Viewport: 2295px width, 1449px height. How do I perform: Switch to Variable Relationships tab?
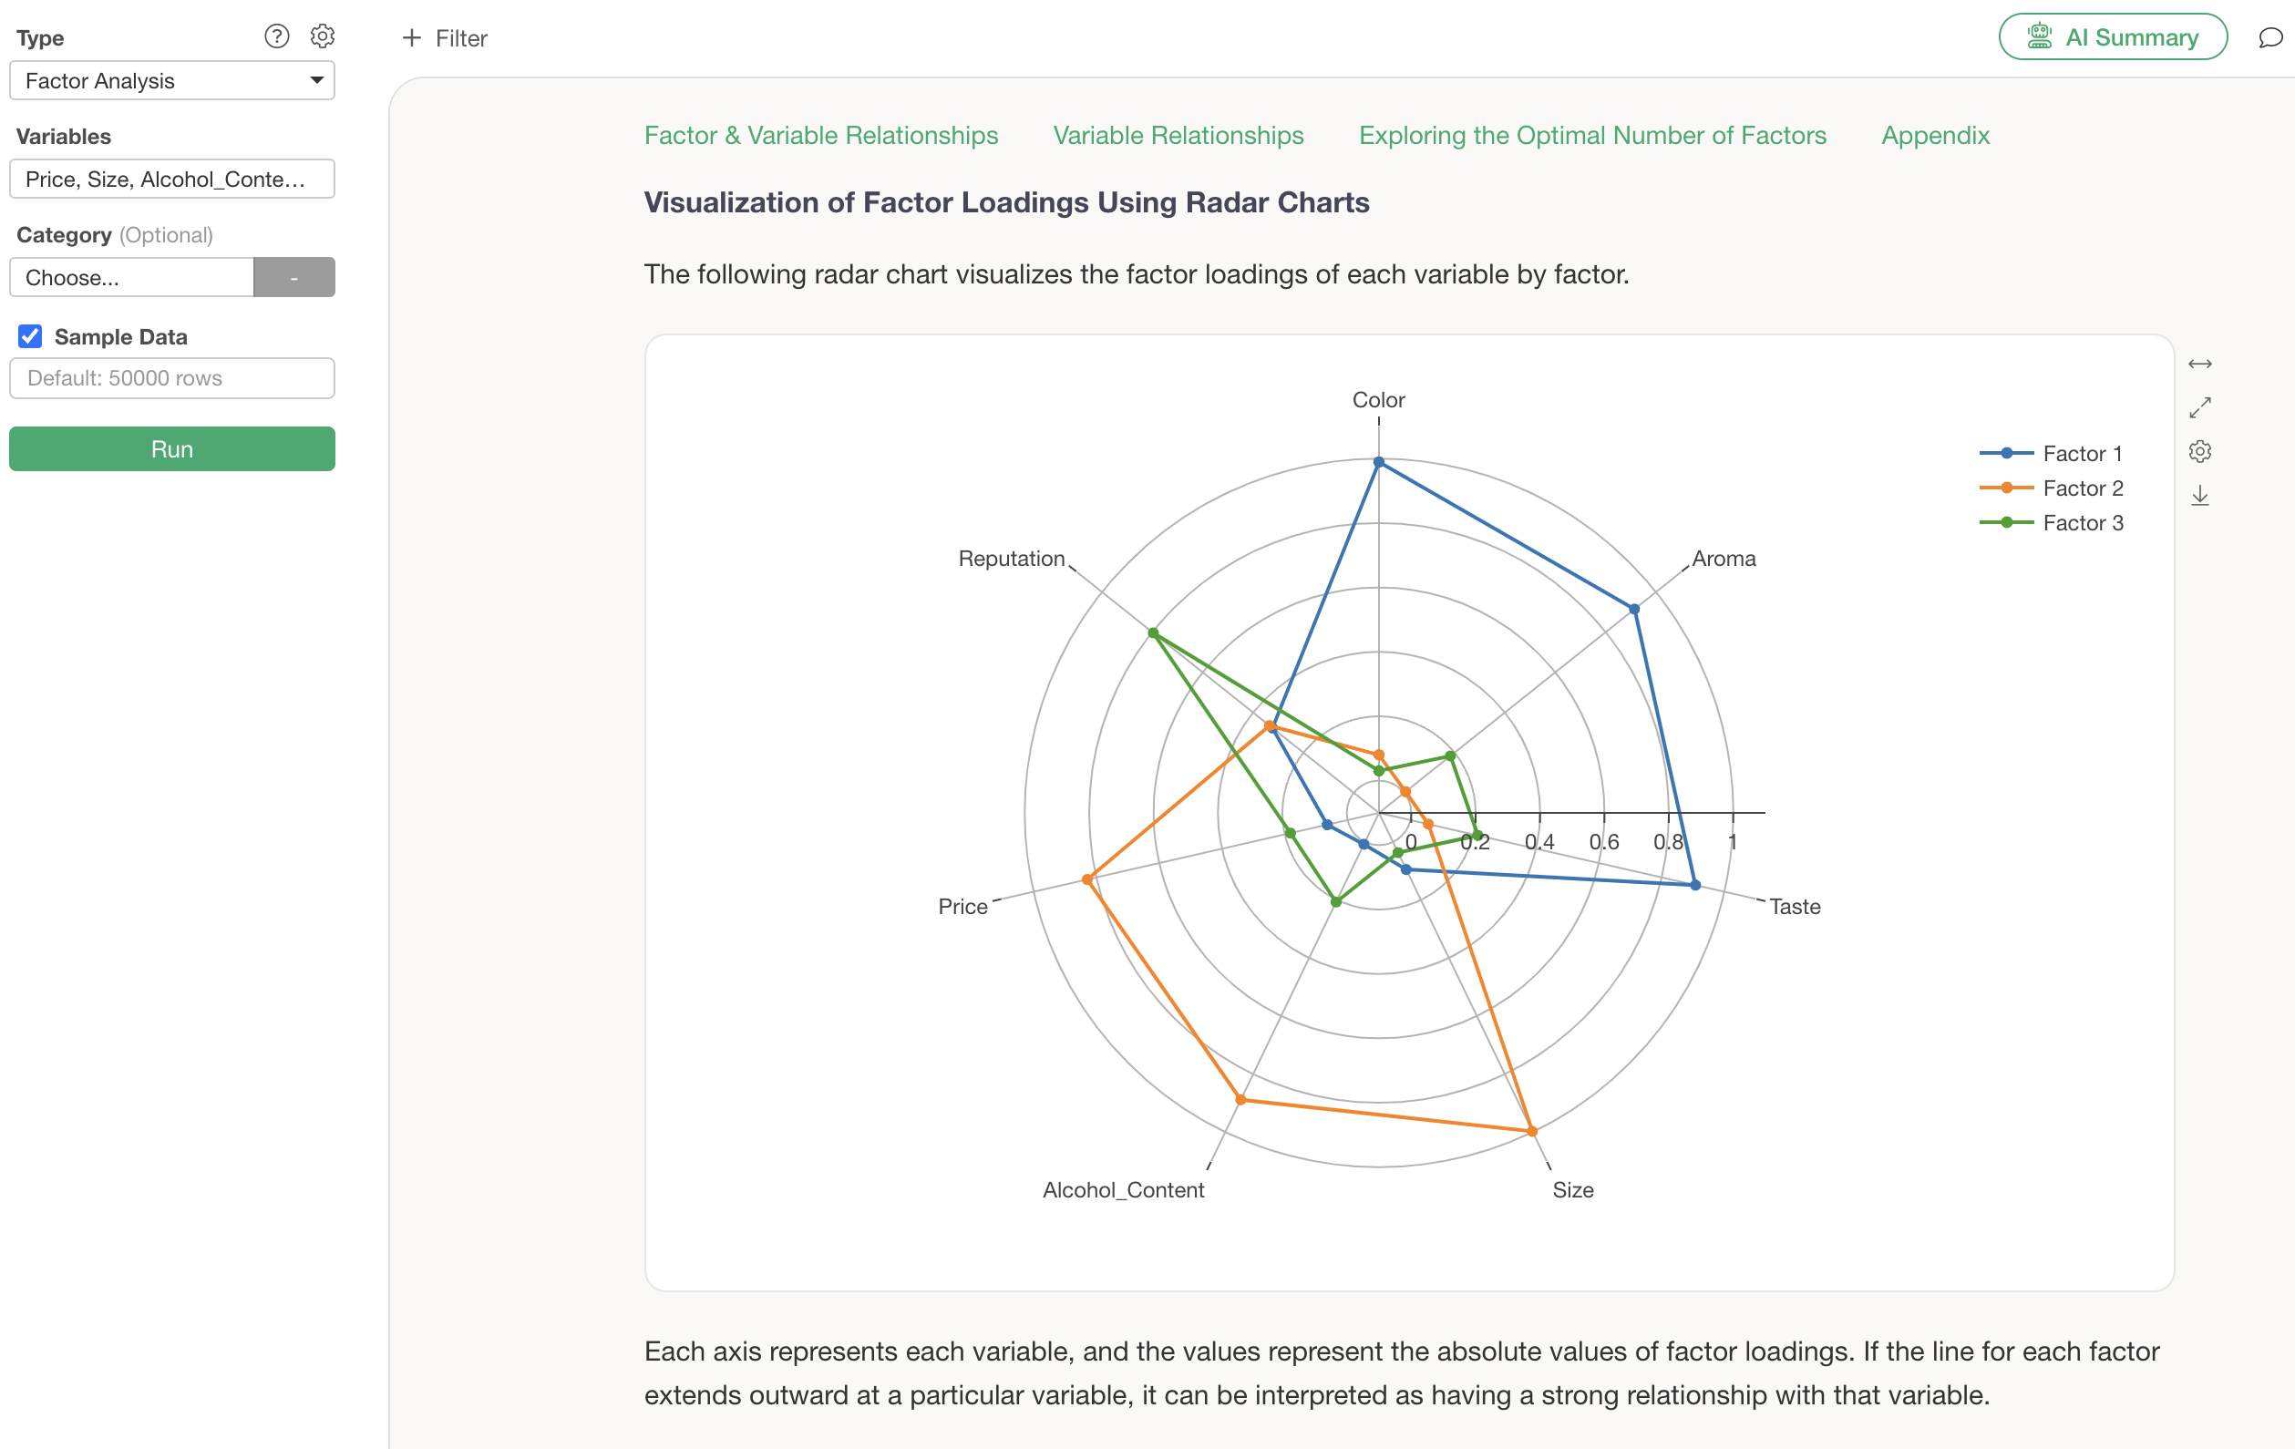click(1178, 135)
